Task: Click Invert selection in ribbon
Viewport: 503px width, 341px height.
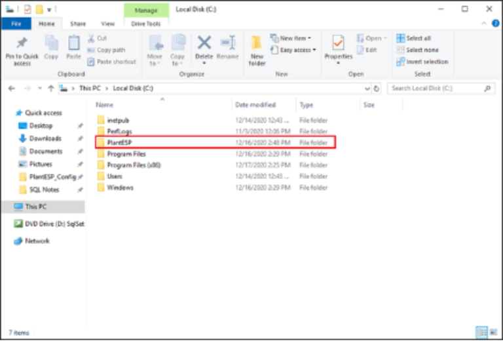Action: coord(422,62)
